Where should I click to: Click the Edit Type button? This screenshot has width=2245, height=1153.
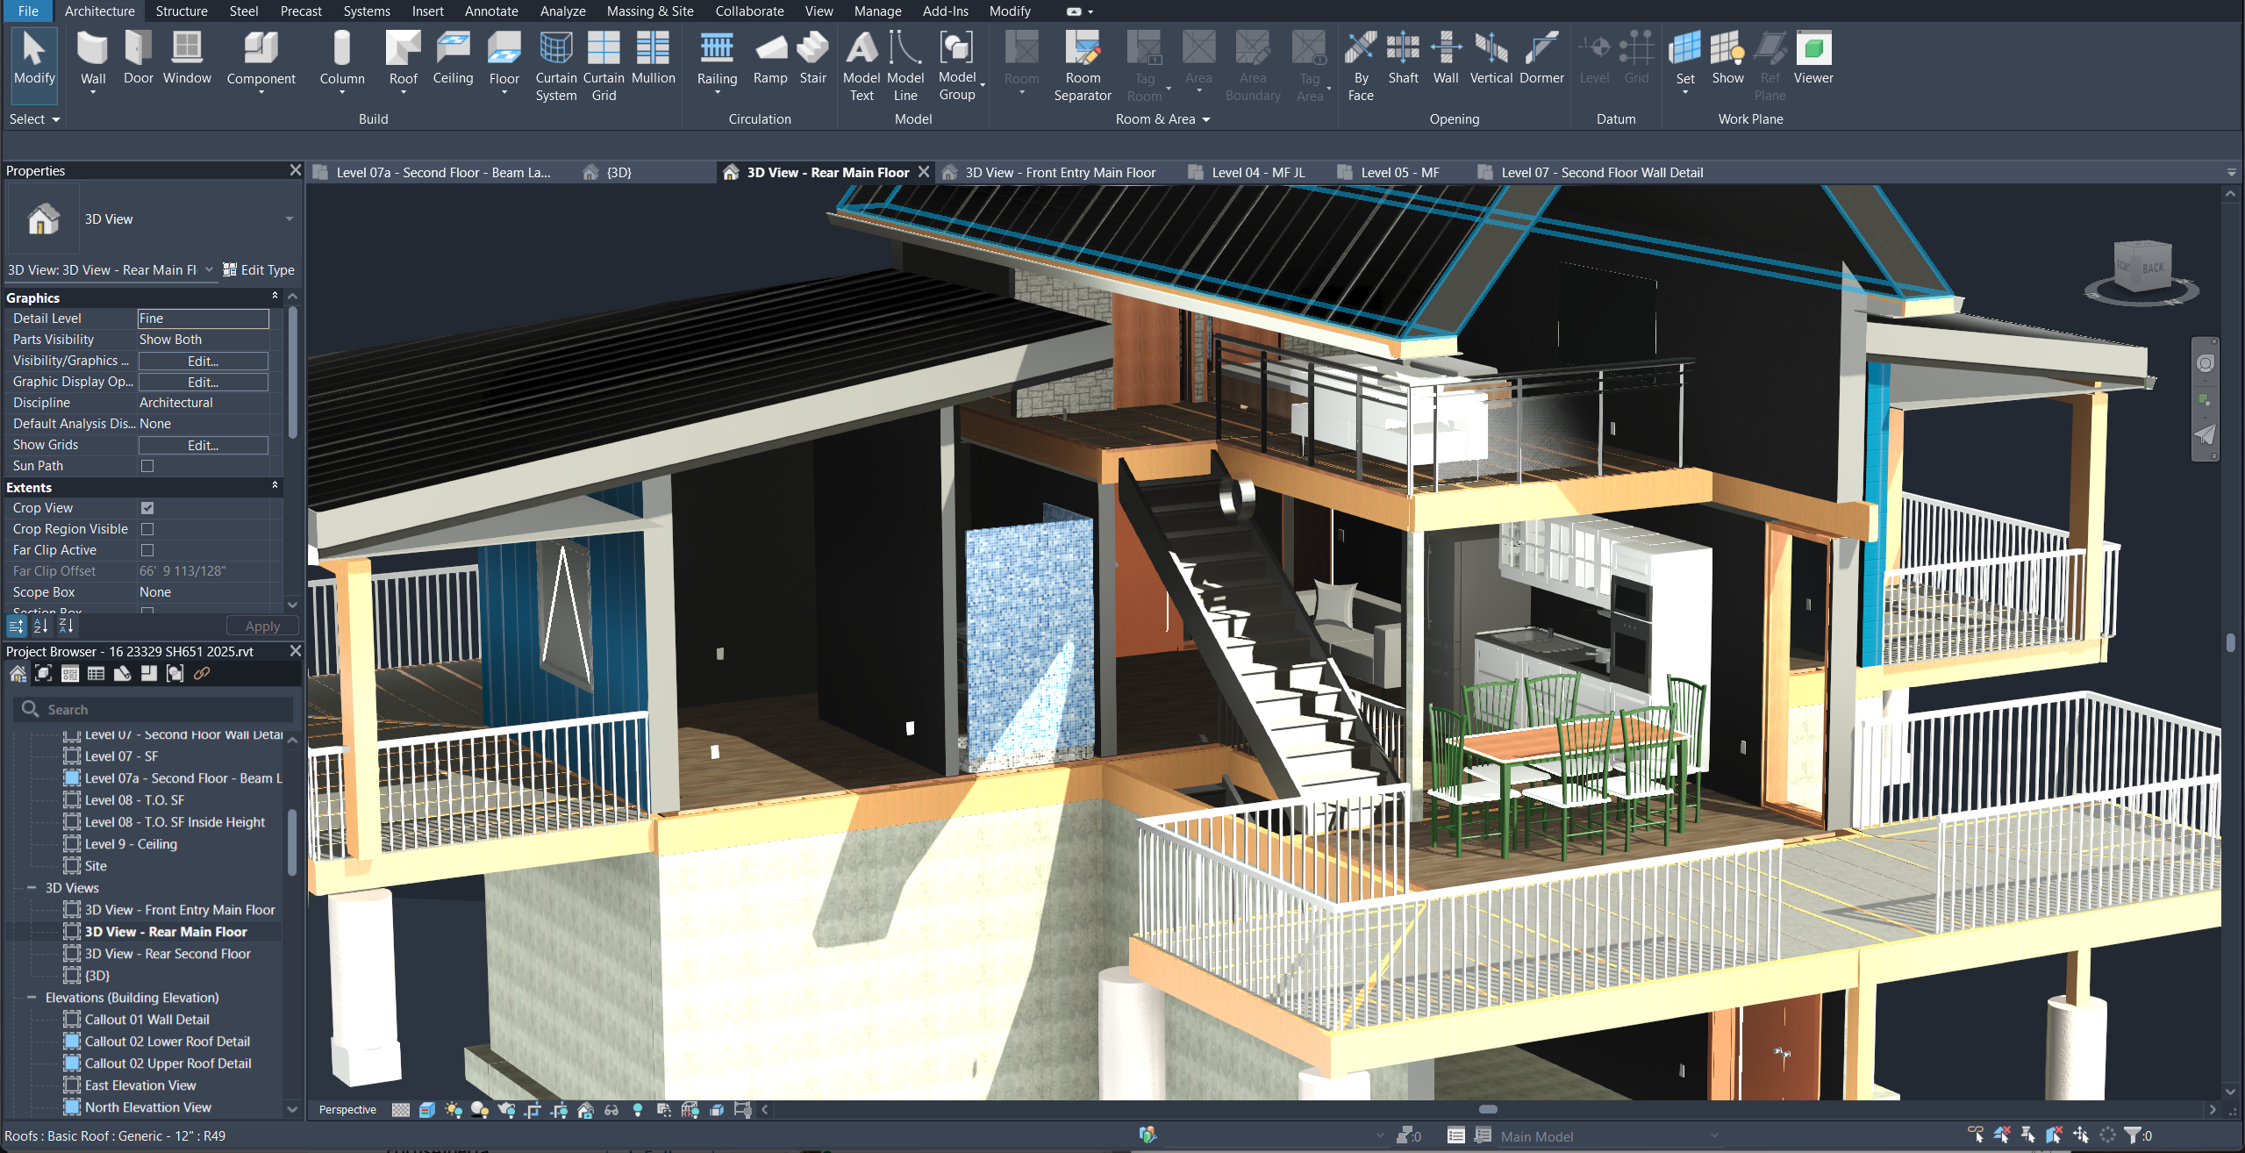(259, 270)
